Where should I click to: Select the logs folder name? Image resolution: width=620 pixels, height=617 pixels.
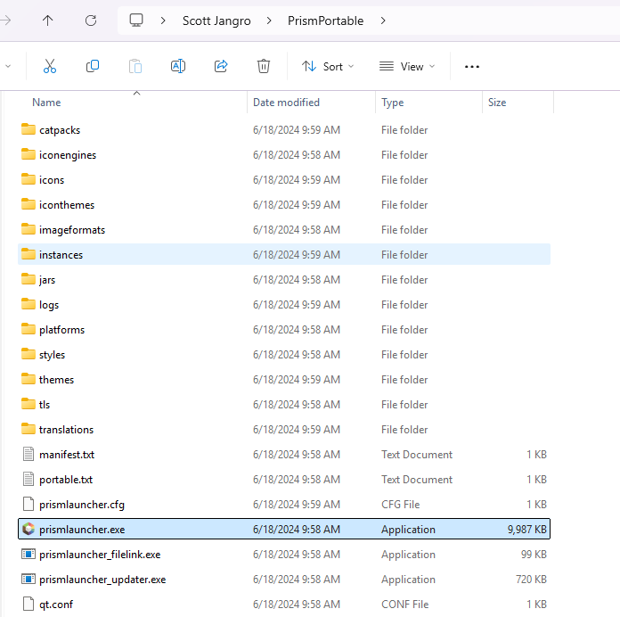(49, 305)
